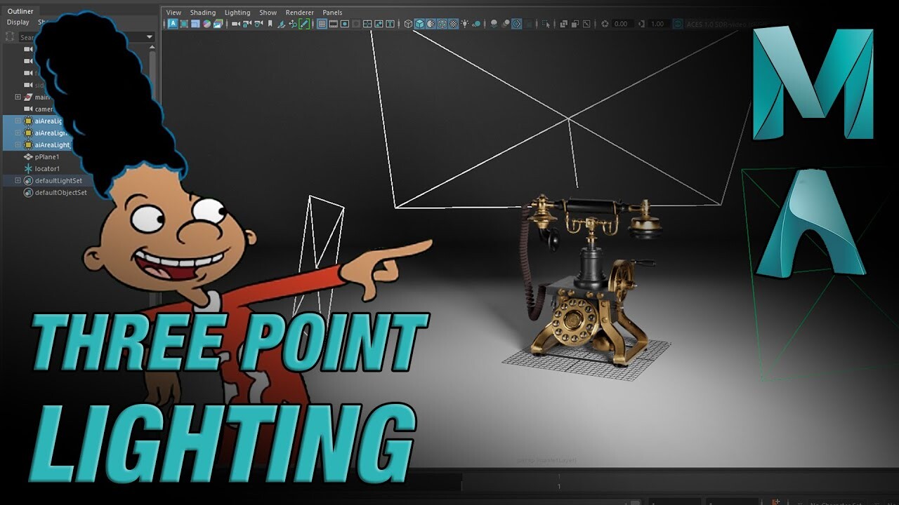Open the Outliner search options dropdown arrow

pyautogui.click(x=150, y=37)
